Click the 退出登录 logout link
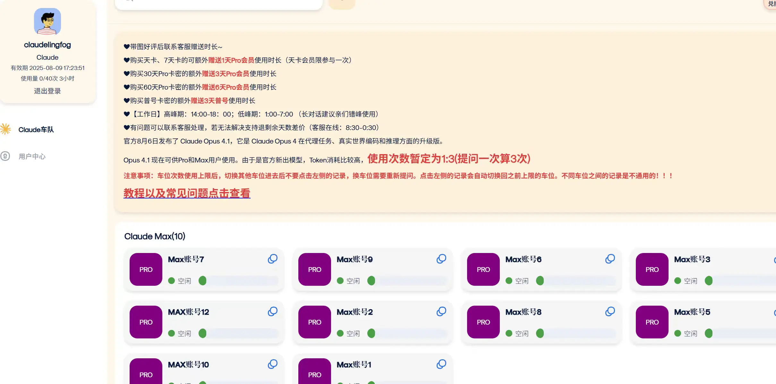776x384 pixels. (x=47, y=91)
